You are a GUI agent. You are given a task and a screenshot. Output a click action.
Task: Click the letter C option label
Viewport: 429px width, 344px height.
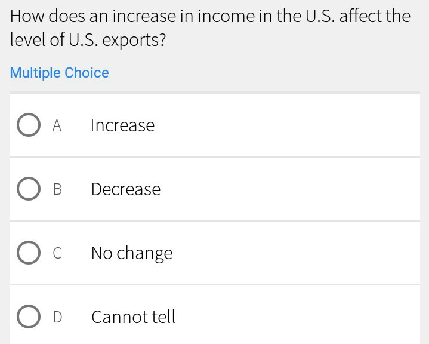point(57,253)
